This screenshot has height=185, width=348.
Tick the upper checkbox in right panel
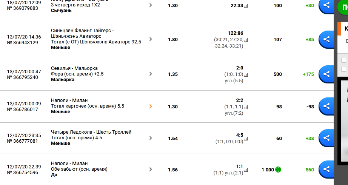coord(343,60)
